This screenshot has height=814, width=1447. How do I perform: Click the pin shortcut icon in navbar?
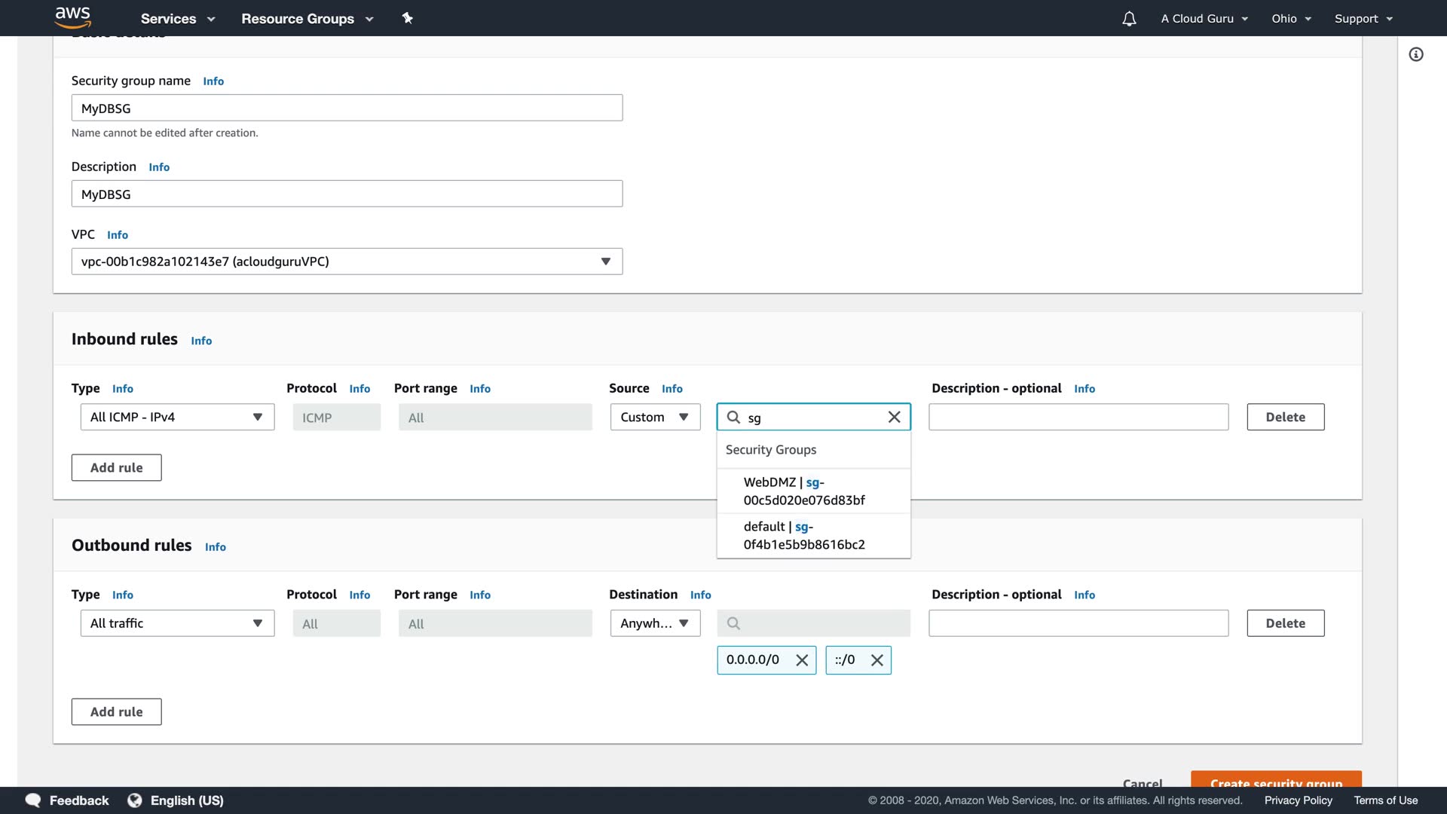coord(407,18)
